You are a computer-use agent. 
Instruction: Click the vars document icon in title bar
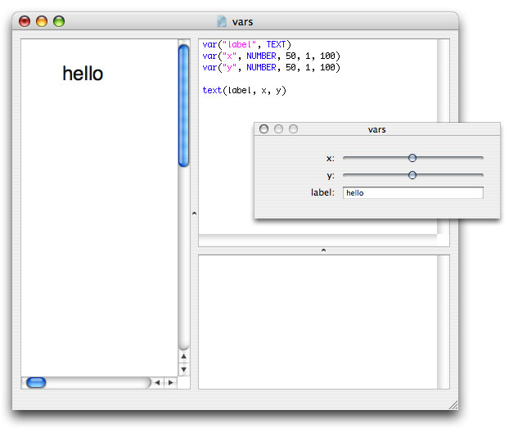(222, 21)
